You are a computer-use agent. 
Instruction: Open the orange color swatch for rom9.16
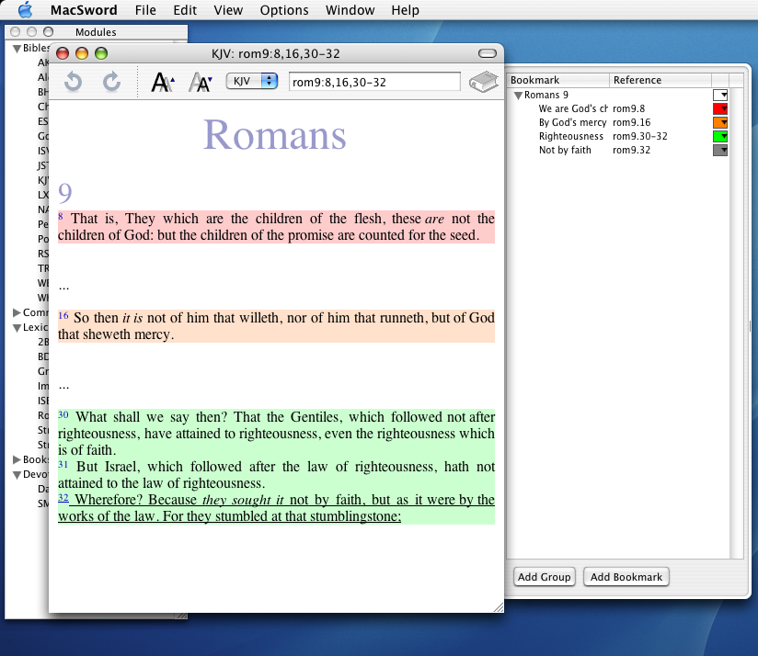[x=720, y=122]
